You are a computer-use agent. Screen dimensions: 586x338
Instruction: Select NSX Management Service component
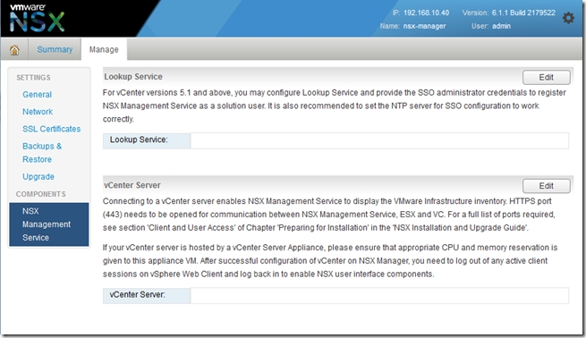49,224
